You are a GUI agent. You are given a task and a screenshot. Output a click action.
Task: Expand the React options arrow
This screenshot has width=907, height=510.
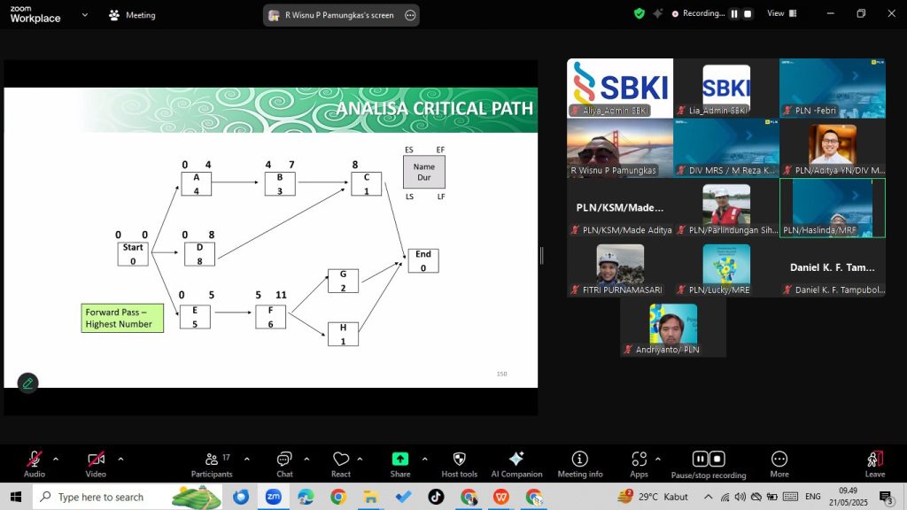point(360,460)
